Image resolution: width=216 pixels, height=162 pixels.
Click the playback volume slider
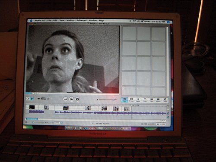106,100
